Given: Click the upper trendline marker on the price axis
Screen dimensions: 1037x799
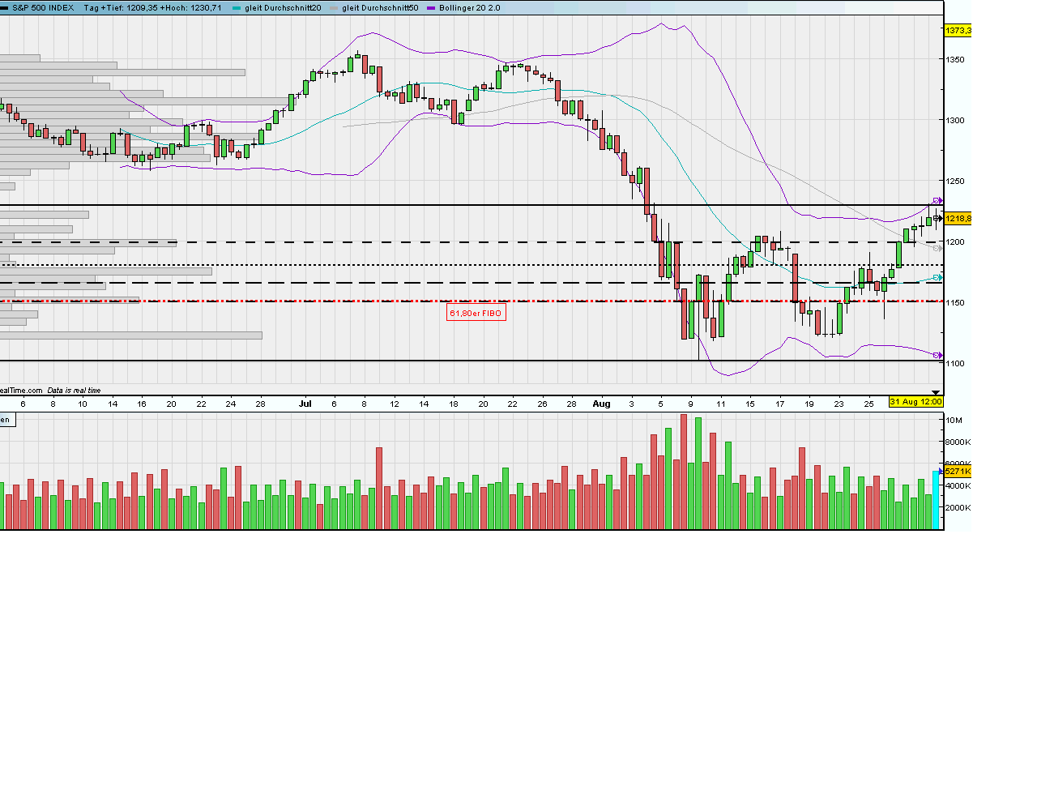Looking at the screenshot, I should pos(937,200).
